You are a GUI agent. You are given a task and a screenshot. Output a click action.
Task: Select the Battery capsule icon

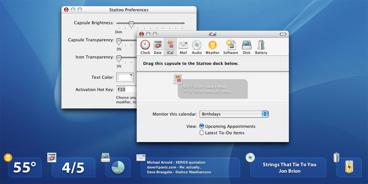click(261, 47)
